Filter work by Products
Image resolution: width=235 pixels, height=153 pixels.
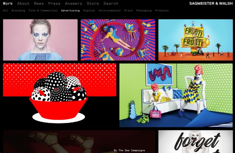tap(162, 10)
